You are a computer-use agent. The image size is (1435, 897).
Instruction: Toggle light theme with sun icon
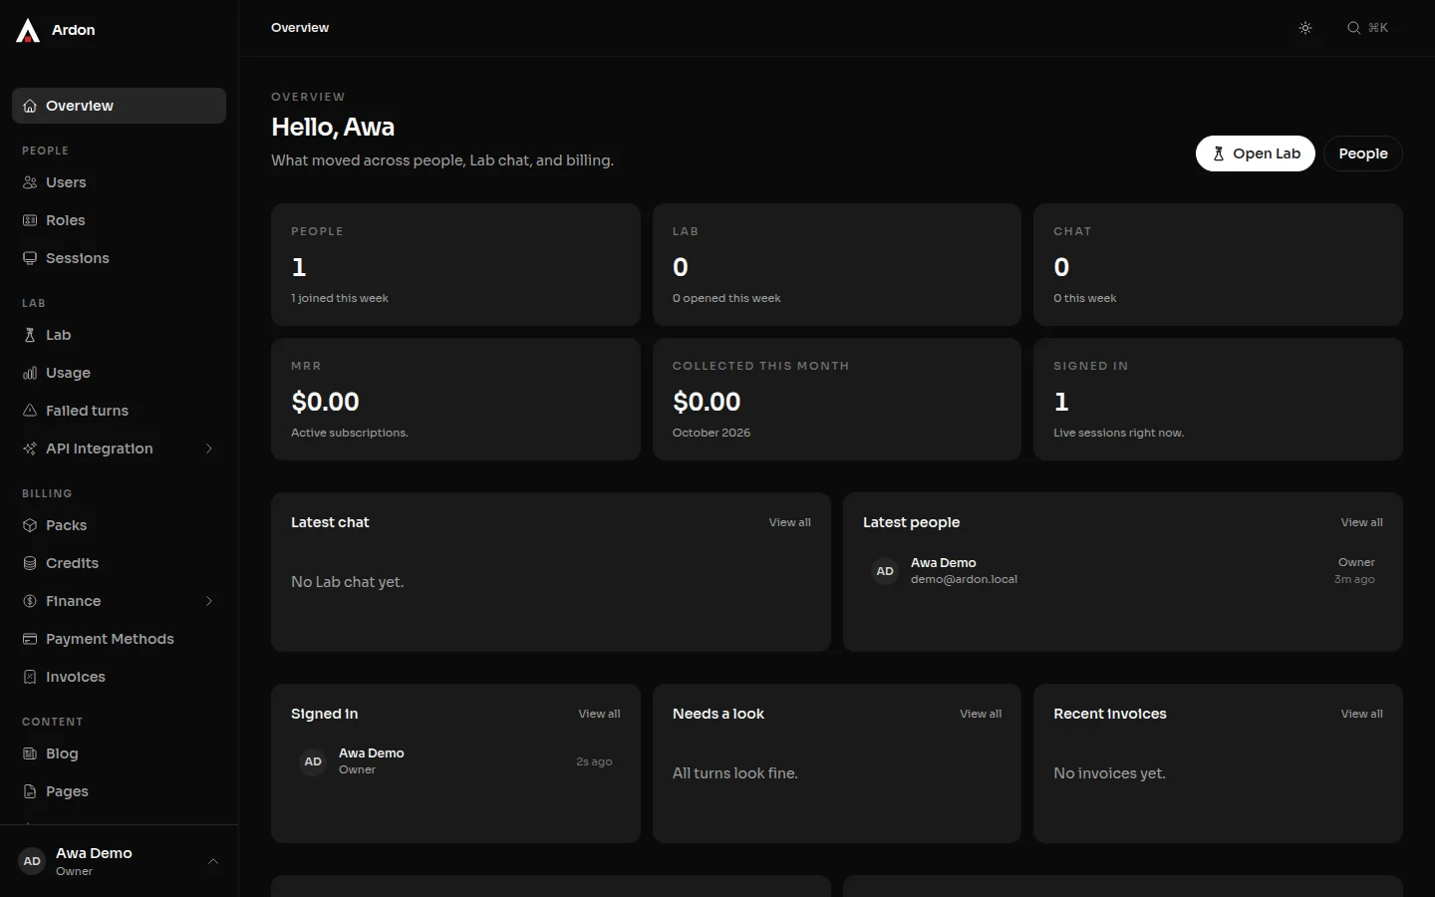click(1305, 28)
